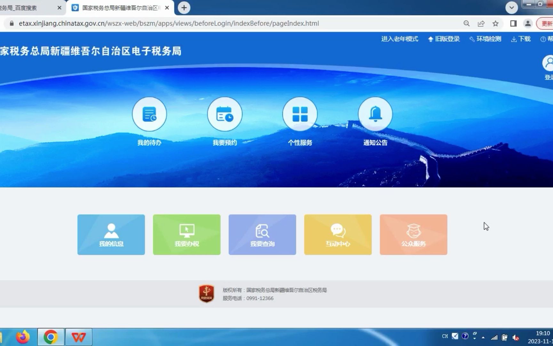Screen dimensions: 553x346
Task: Click the 通知公告 bell icon
Action: [x=375, y=114]
